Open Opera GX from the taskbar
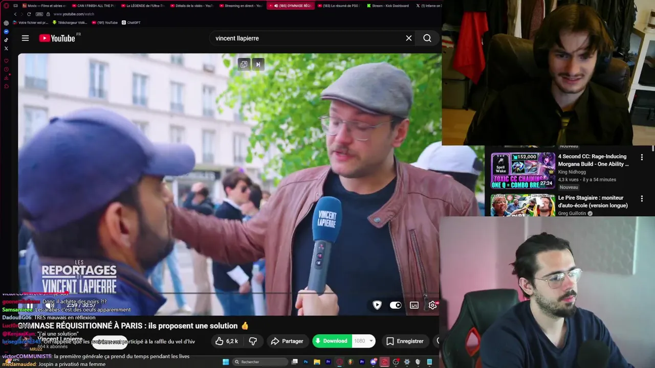Screen dimensions: 655x368 (x=340, y=362)
